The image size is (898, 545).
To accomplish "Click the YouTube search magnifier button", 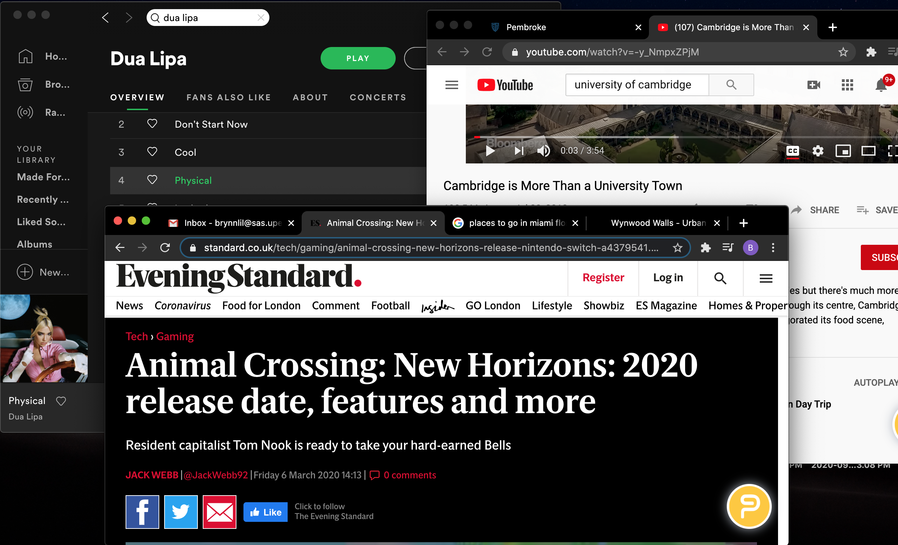I will tap(731, 85).
